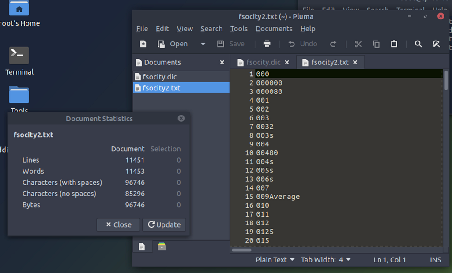Place cursor on line 15 text 009Average
Viewport: 452px width, 273px height.
[278, 197]
